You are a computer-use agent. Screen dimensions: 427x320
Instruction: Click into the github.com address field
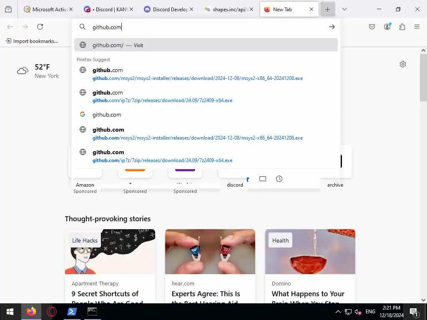click(207, 27)
